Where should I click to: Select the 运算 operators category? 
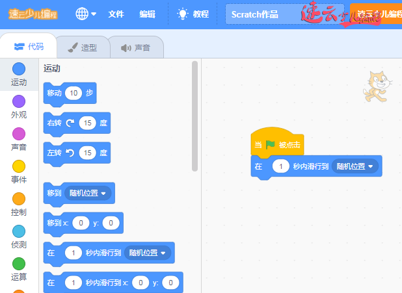19,270
